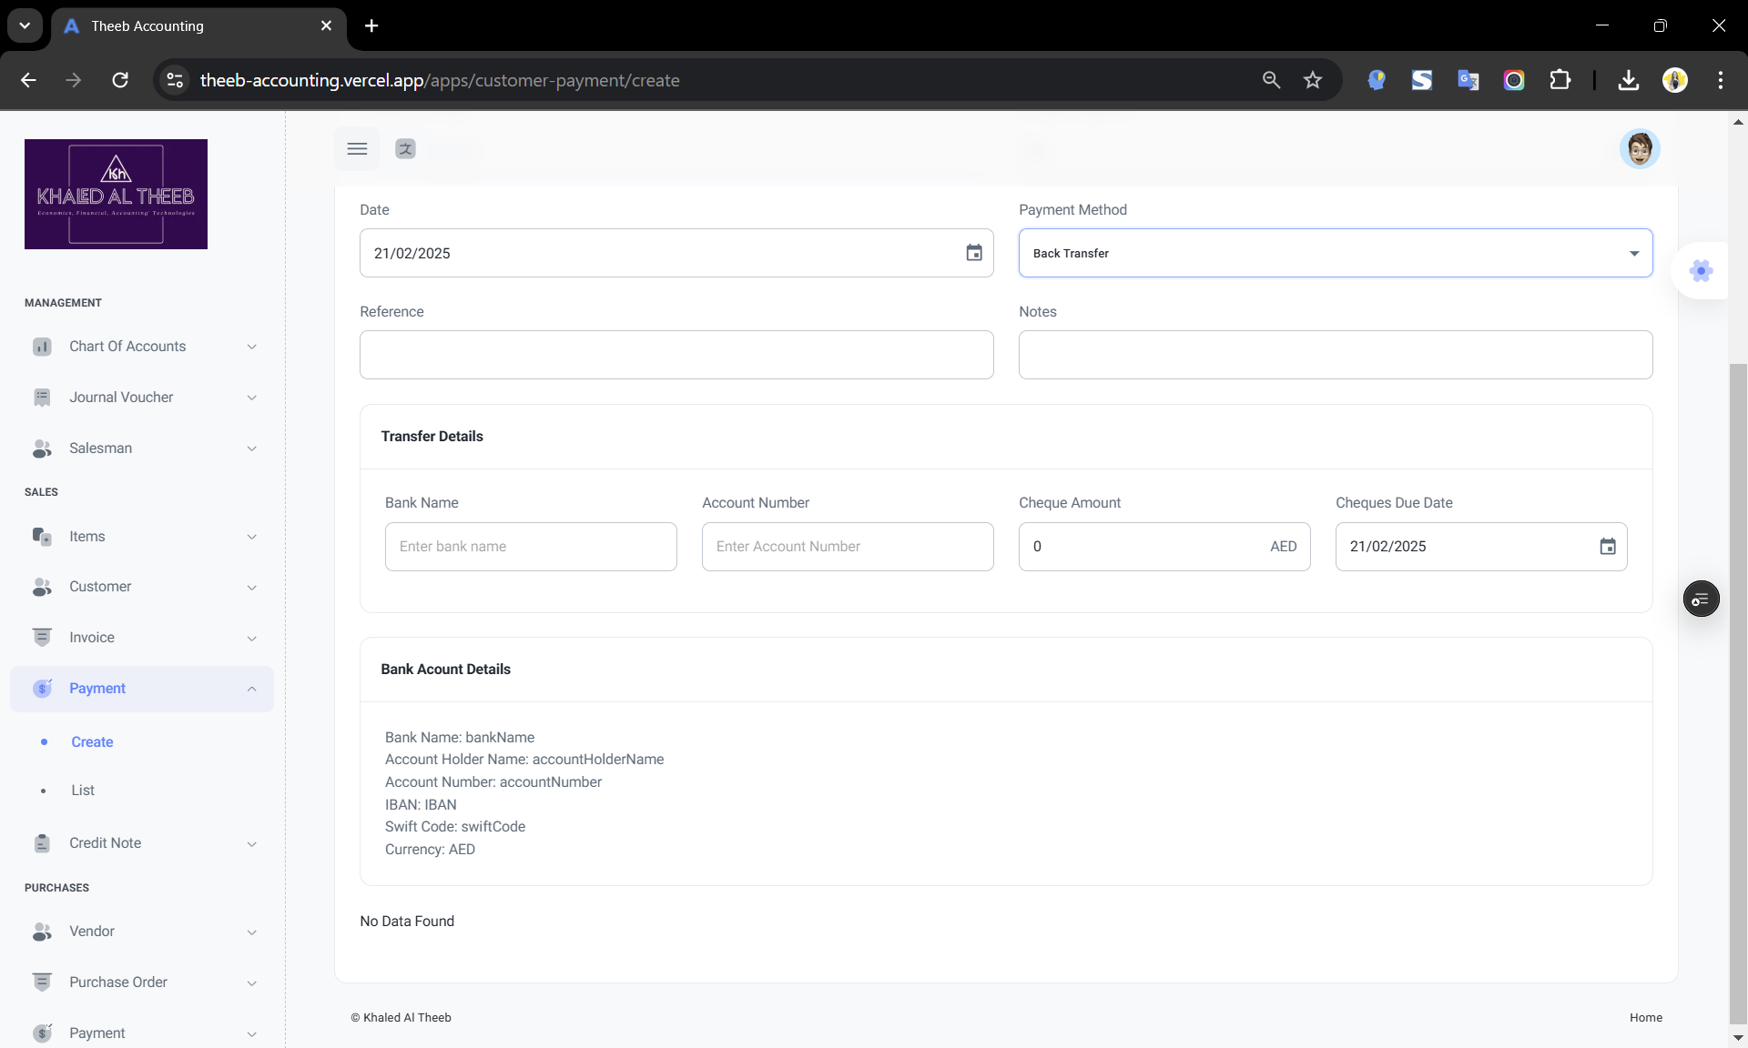1748x1048 pixels.
Task: Focus the Reference input field
Action: [676, 355]
